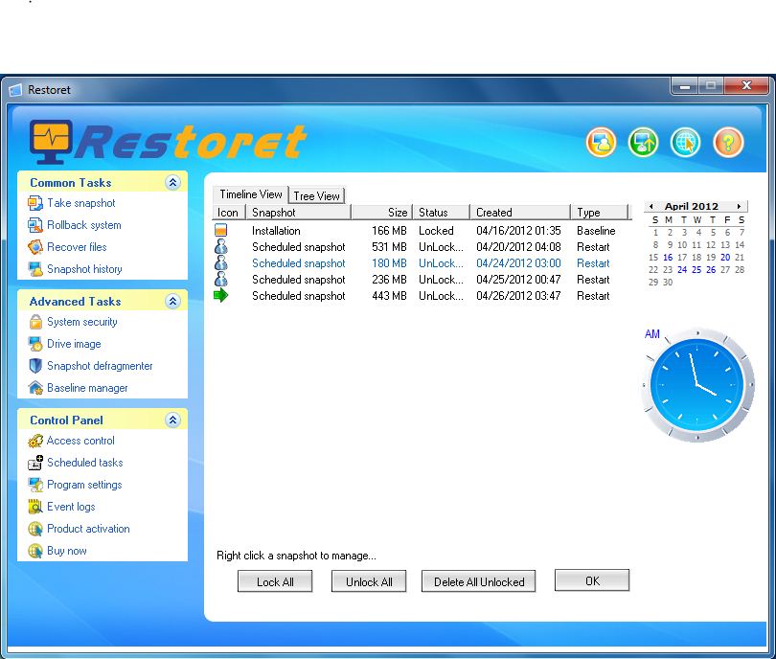The image size is (776, 659).
Task: Open the Take snapshot link
Action: point(81,203)
